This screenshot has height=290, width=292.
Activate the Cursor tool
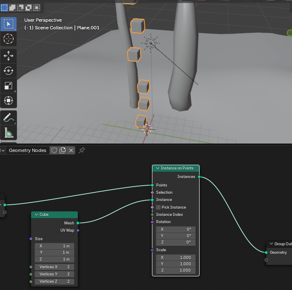click(x=9, y=39)
